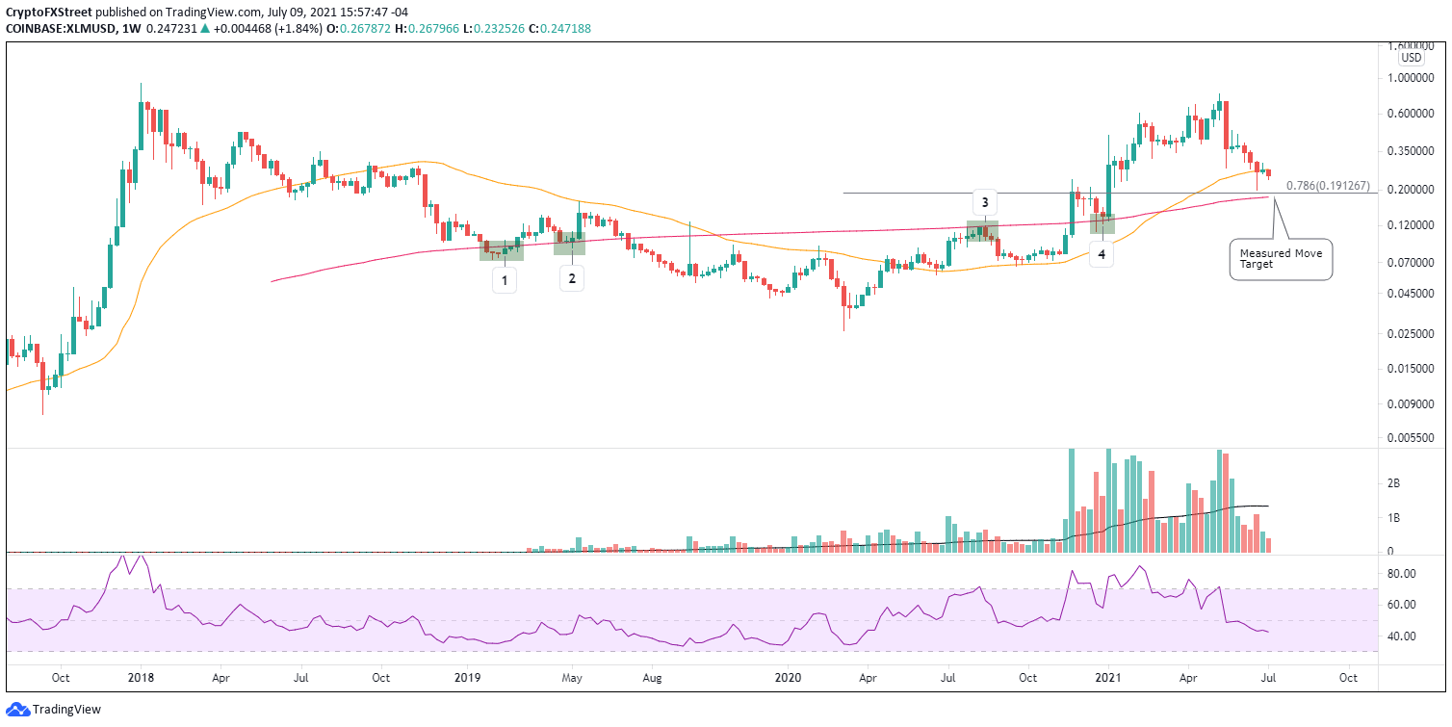Click the 2021 label on the time axis

pos(1107,677)
